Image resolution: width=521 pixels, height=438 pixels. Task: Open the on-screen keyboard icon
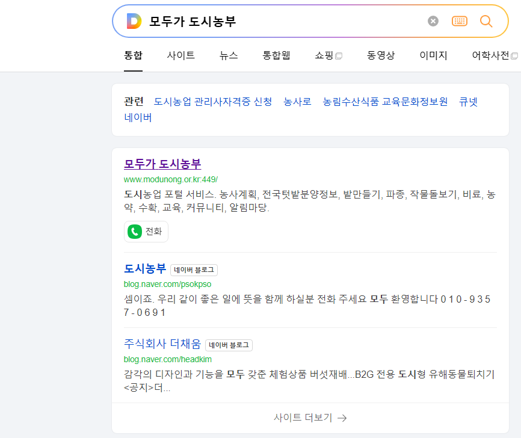[x=460, y=21]
